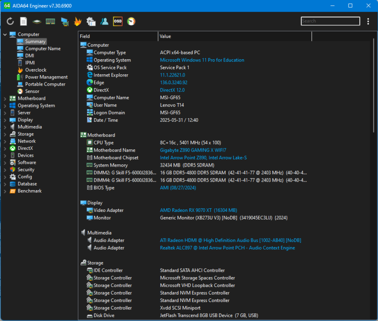
Task: Open Microsoft Windows 11 Pro for Education link
Action: (x=202, y=60)
